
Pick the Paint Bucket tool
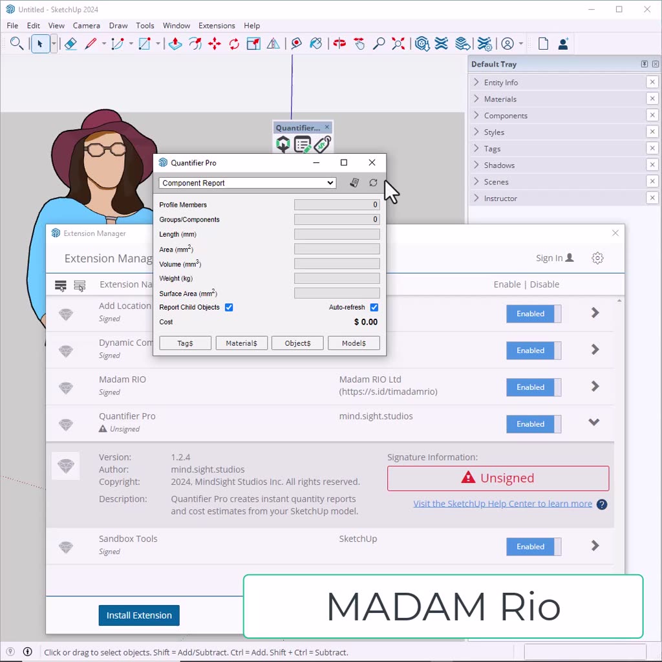point(315,43)
